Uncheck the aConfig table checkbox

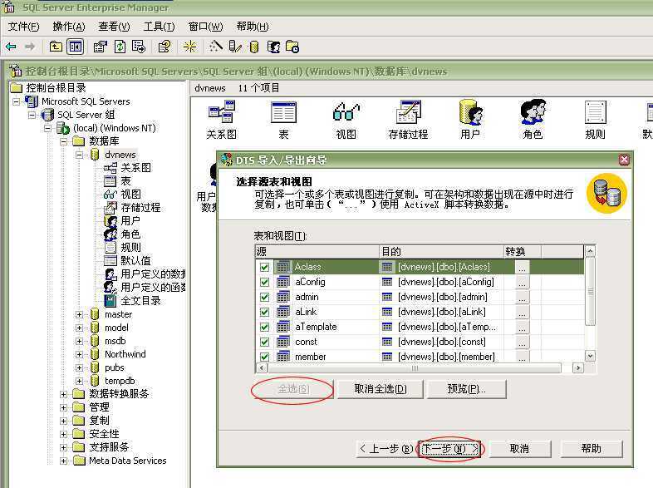(264, 282)
